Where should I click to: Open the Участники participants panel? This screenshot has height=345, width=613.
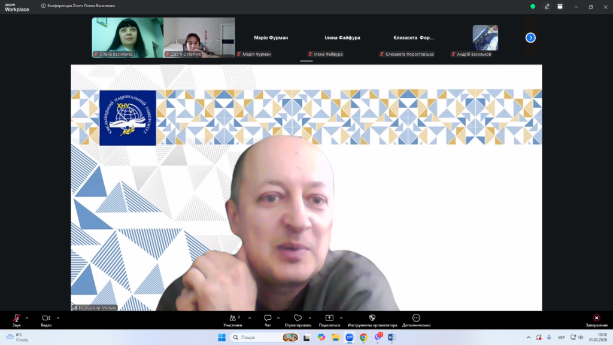232,318
